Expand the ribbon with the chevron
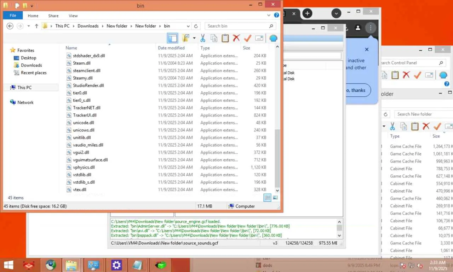This screenshot has height=272, width=453. coord(269,16)
